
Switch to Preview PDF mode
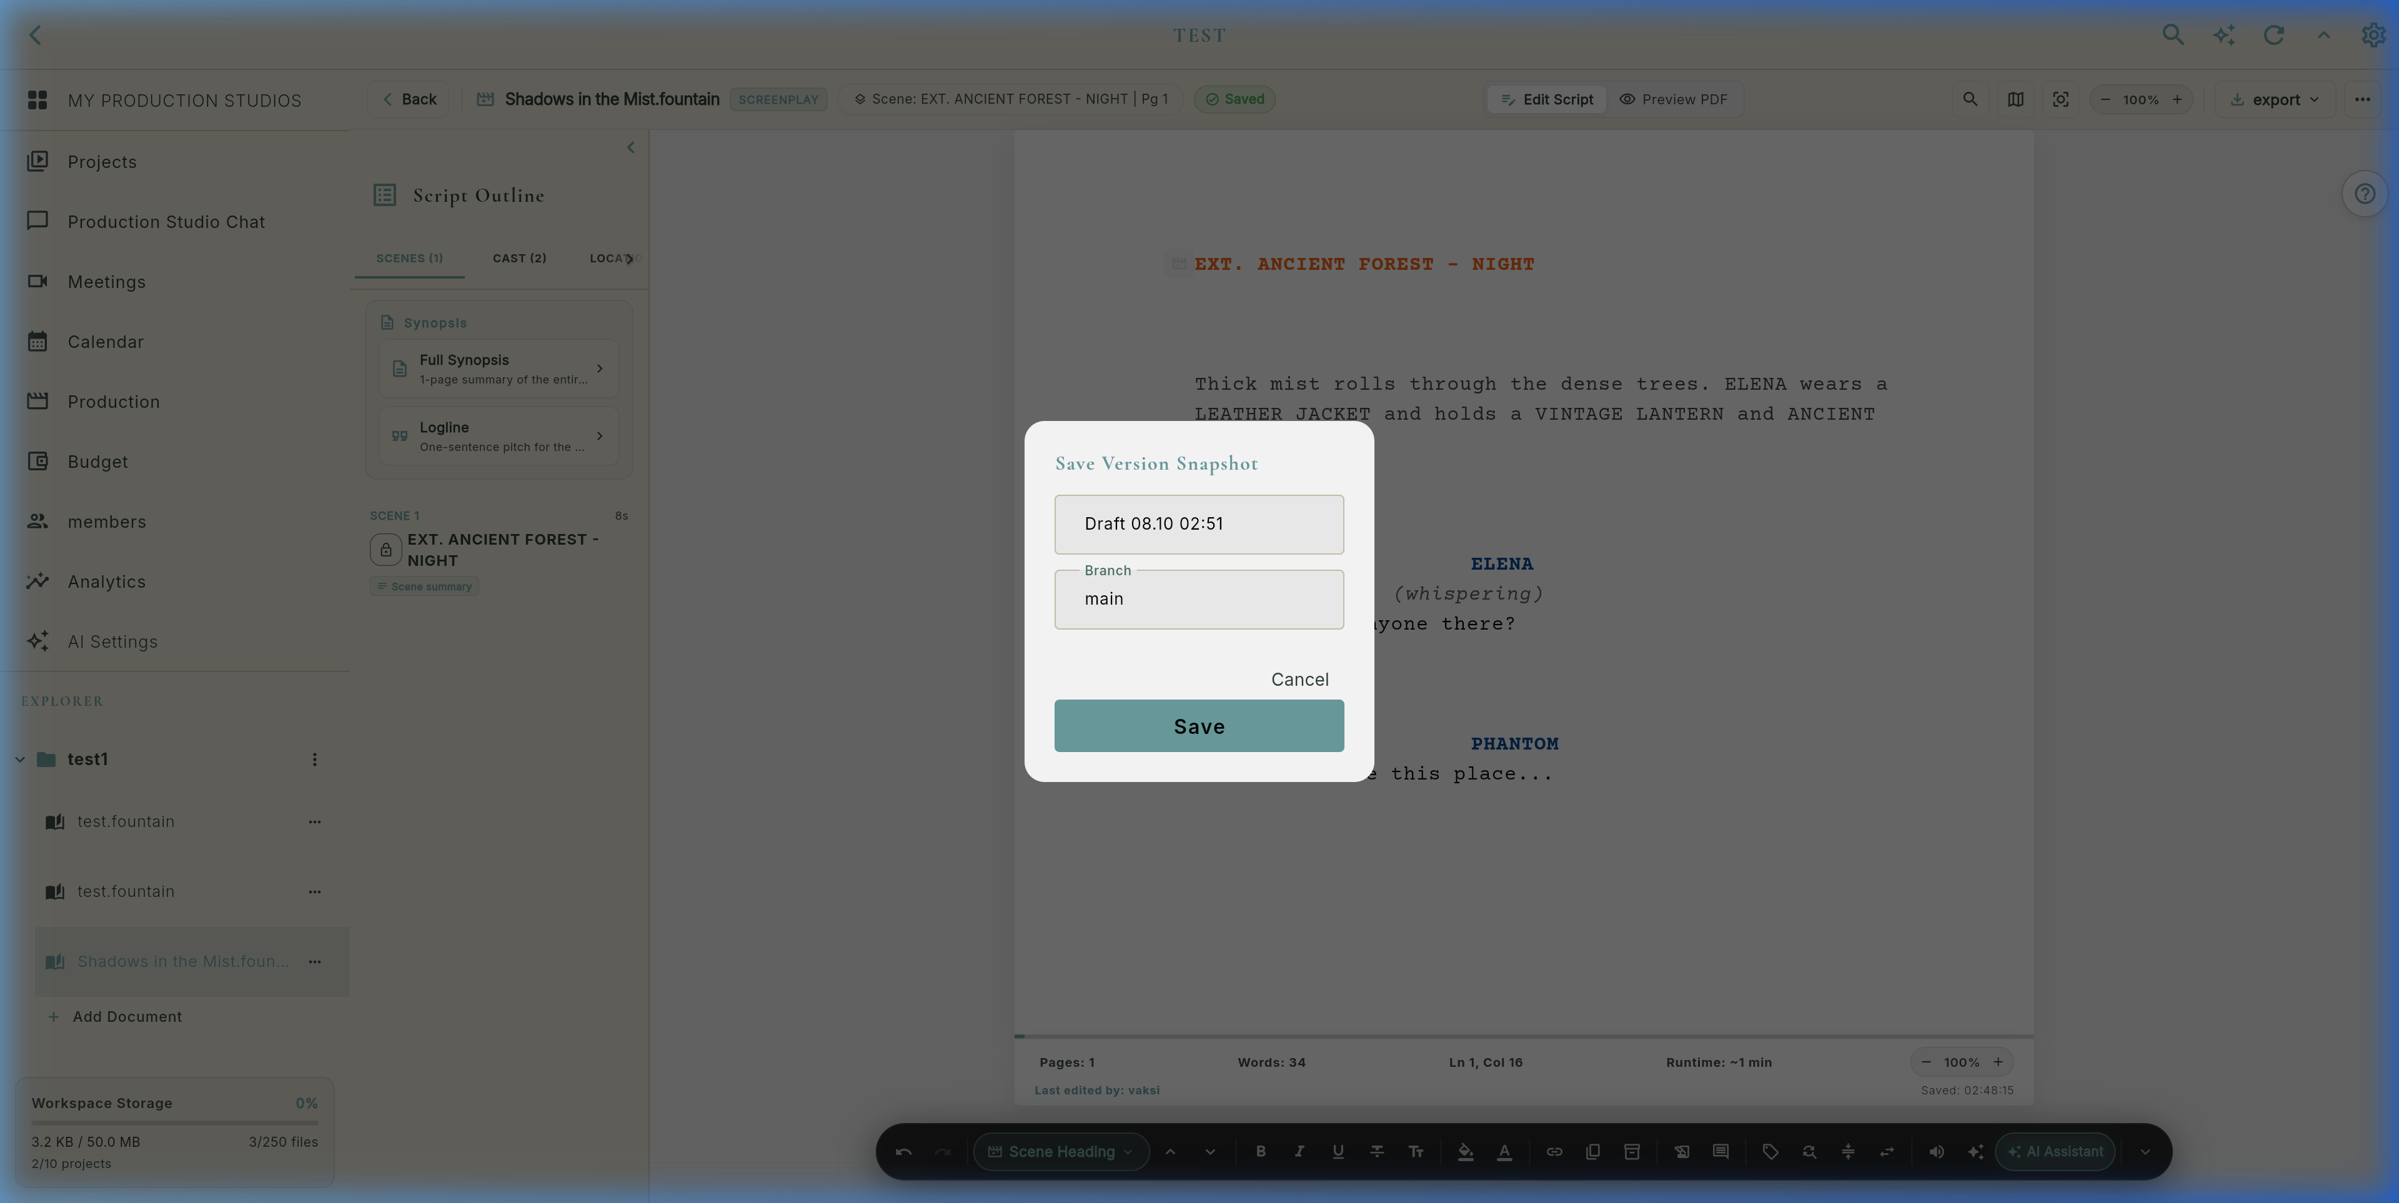[1674, 100]
